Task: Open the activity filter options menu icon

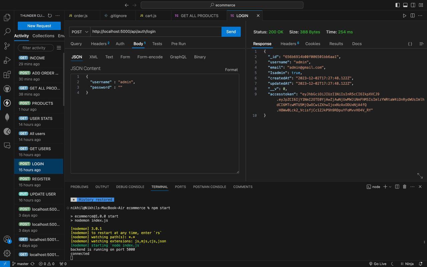Action: coord(59,48)
